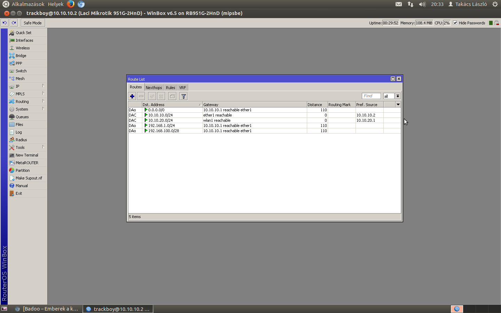Remove a route using the minus icon
Image resolution: width=501 pixels, height=313 pixels.
coord(142,96)
